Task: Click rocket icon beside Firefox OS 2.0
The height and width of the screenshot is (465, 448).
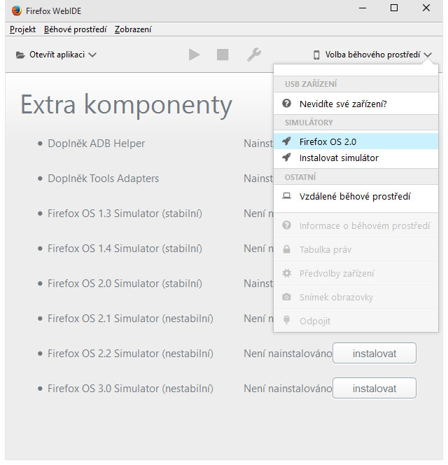Action: coord(286,141)
